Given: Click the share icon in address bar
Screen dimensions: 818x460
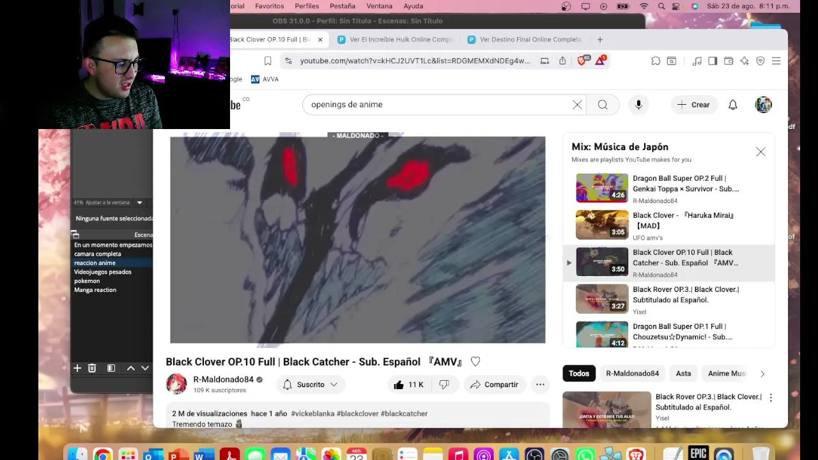Looking at the screenshot, I should (562, 61).
